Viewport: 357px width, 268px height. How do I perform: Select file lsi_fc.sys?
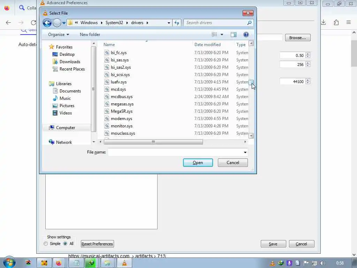(119, 53)
